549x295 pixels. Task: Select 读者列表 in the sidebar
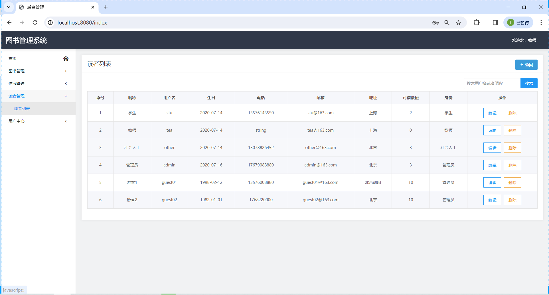(22, 109)
